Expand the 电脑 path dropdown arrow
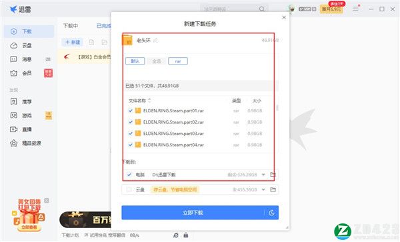This screenshot has height=242, width=400. coord(263,175)
